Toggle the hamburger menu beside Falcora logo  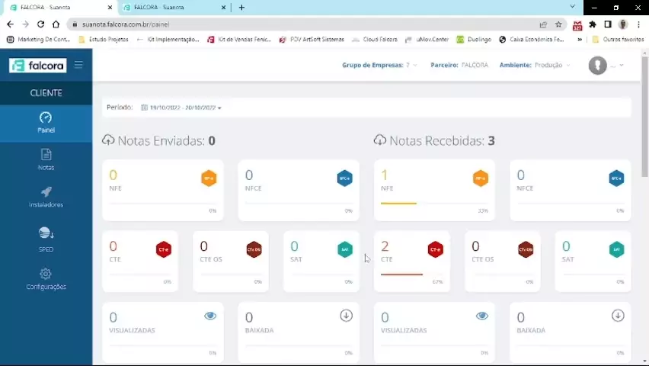78,66
